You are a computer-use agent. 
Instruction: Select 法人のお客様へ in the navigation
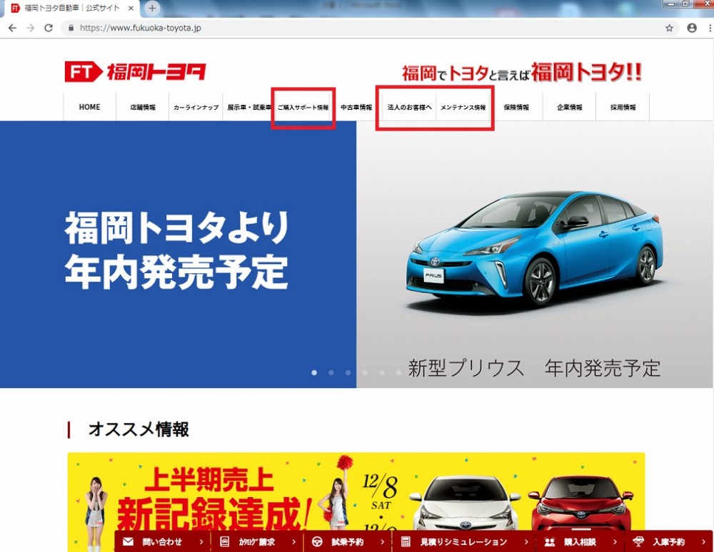coord(409,107)
